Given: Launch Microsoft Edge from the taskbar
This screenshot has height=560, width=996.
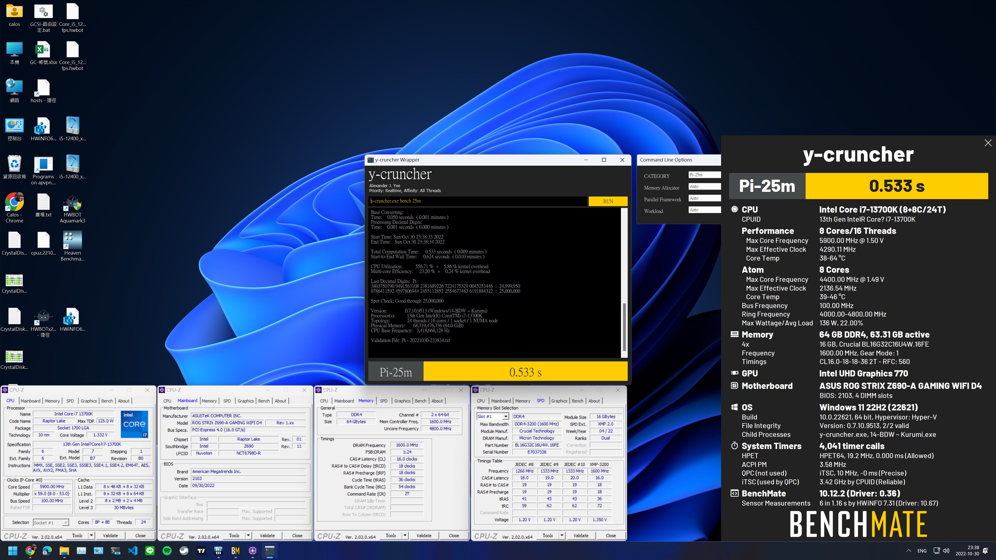Looking at the screenshot, I should click(x=47, y=551).
